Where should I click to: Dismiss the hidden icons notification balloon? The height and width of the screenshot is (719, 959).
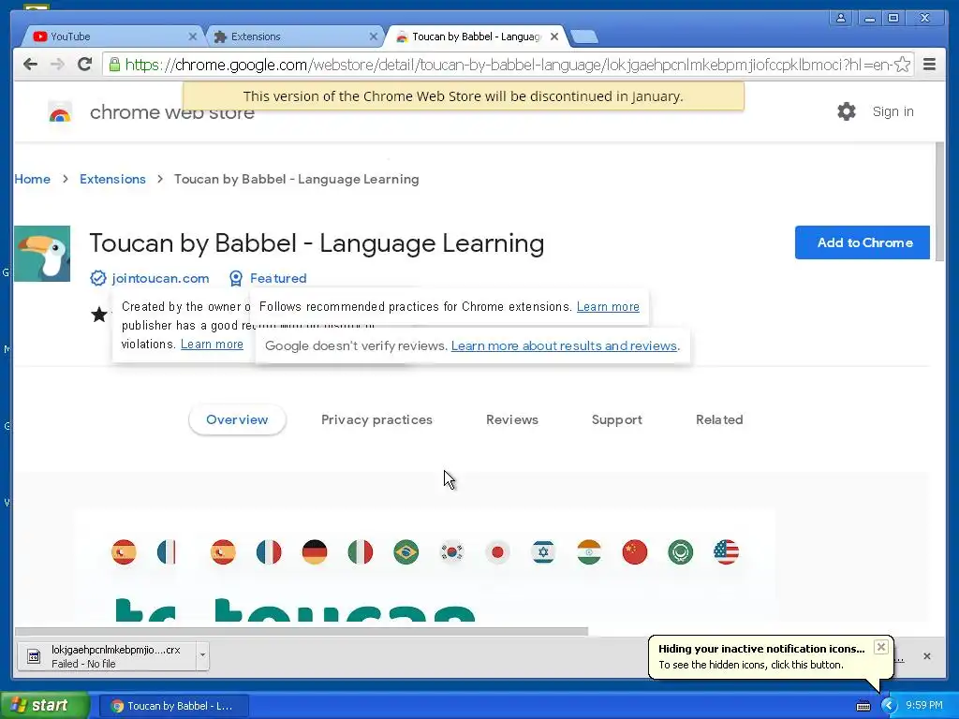coord(880,647)
